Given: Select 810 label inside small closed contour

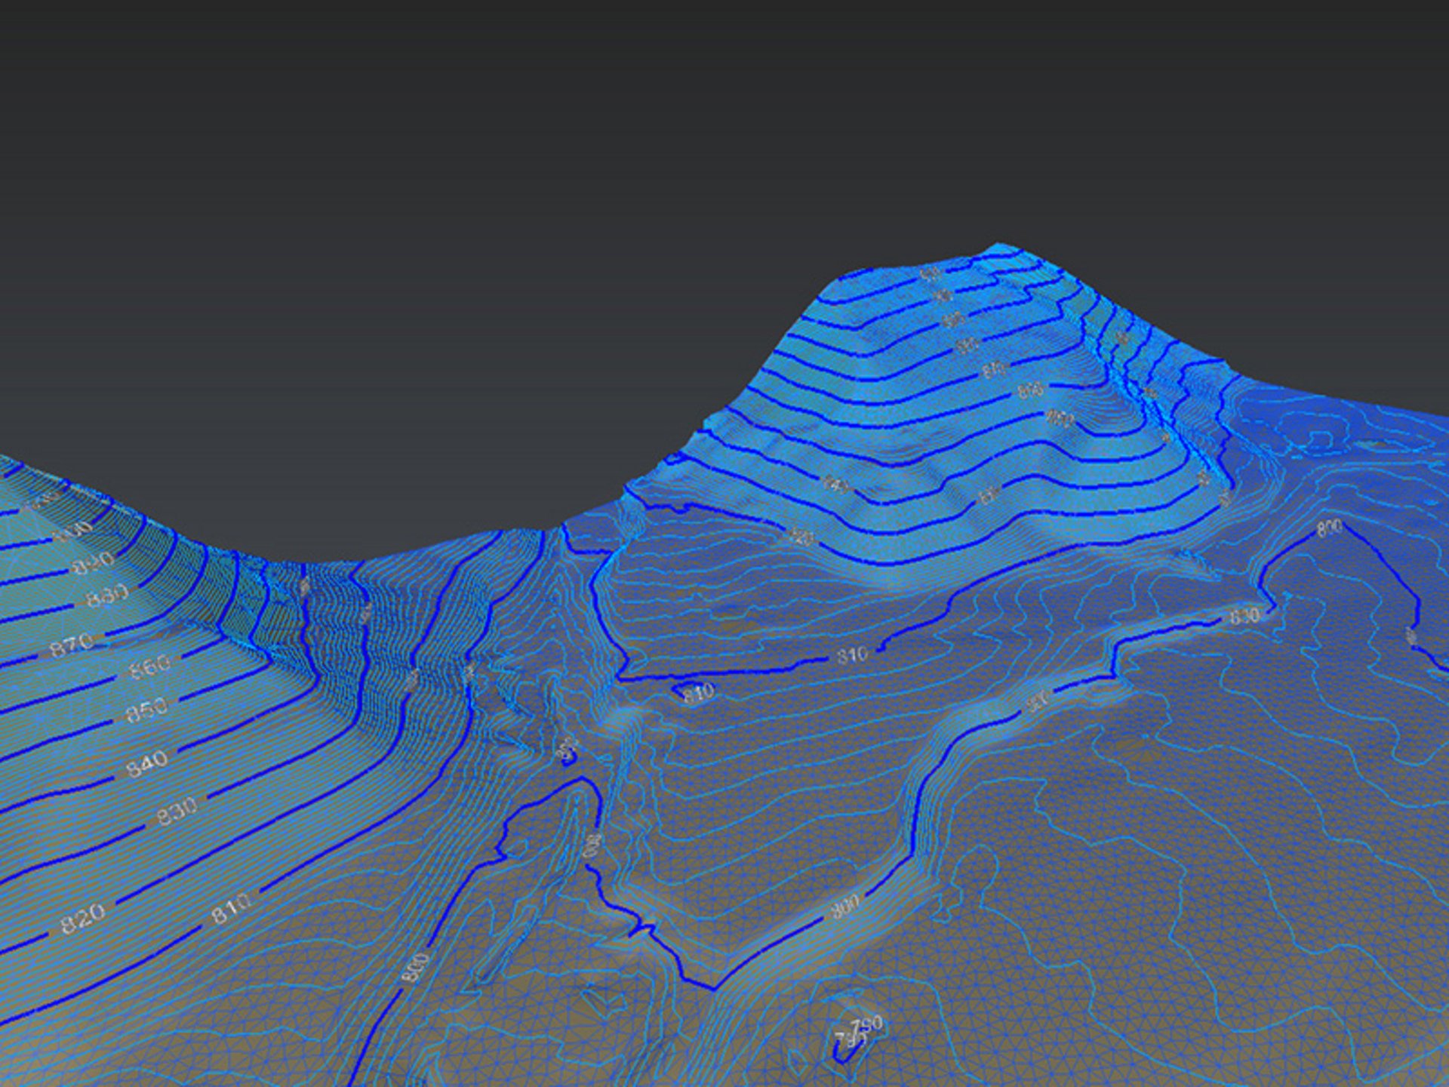Looking at the screenshot, I should 698,692.
